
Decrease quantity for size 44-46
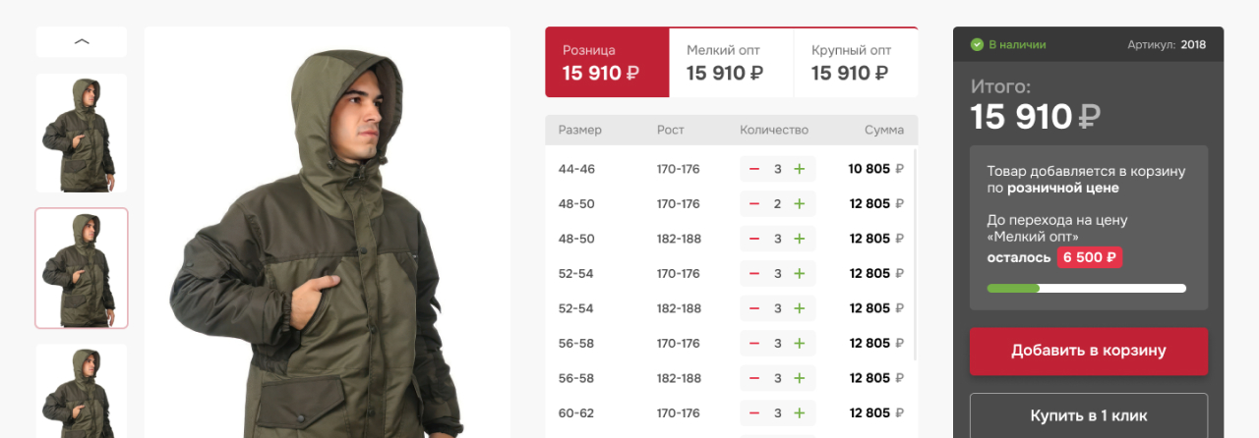[x=754, y=169]
